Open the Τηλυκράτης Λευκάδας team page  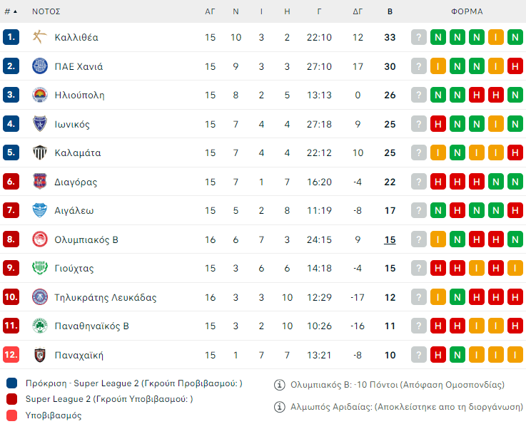(x=105, y=297)
